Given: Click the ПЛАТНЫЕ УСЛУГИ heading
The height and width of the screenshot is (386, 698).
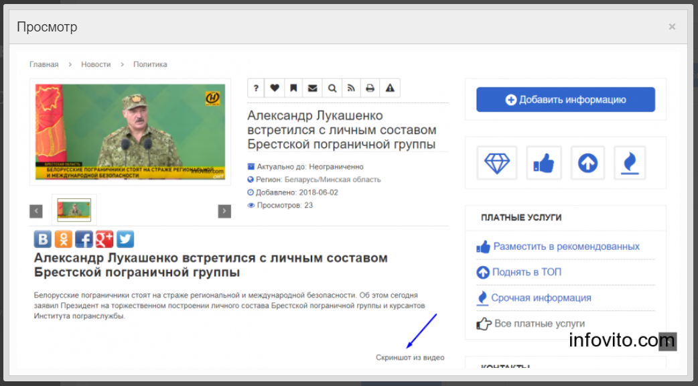Looking at the screenshot, I should tap(521, 218).
